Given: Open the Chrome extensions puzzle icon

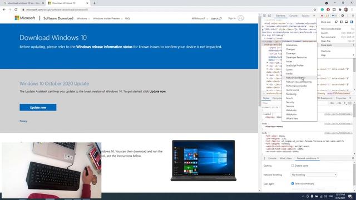Looking at the screenshot, I should point(340,10).
